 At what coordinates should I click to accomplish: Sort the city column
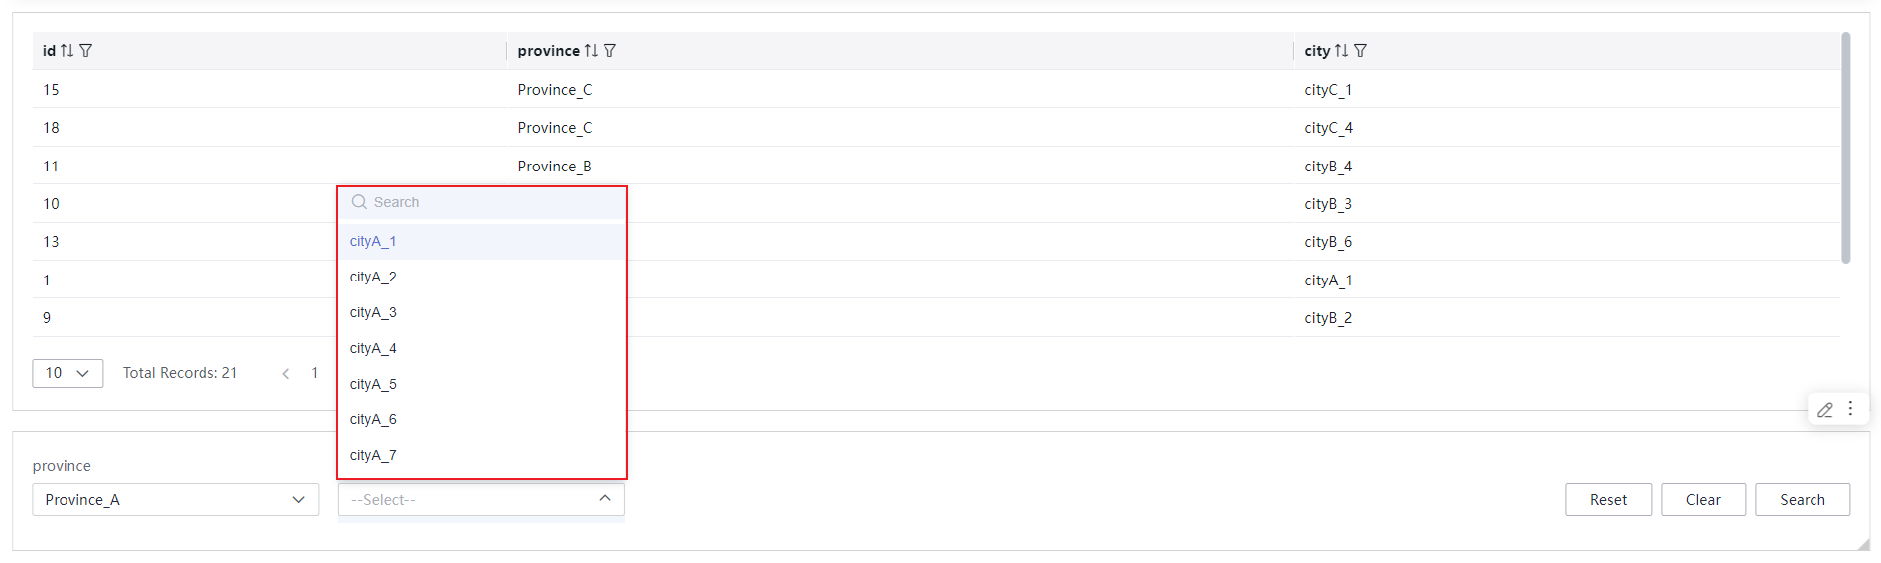click(x=1341, y=51)
